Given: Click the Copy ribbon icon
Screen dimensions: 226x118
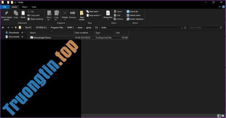Looking at the screenshot, I should point(16,13).
